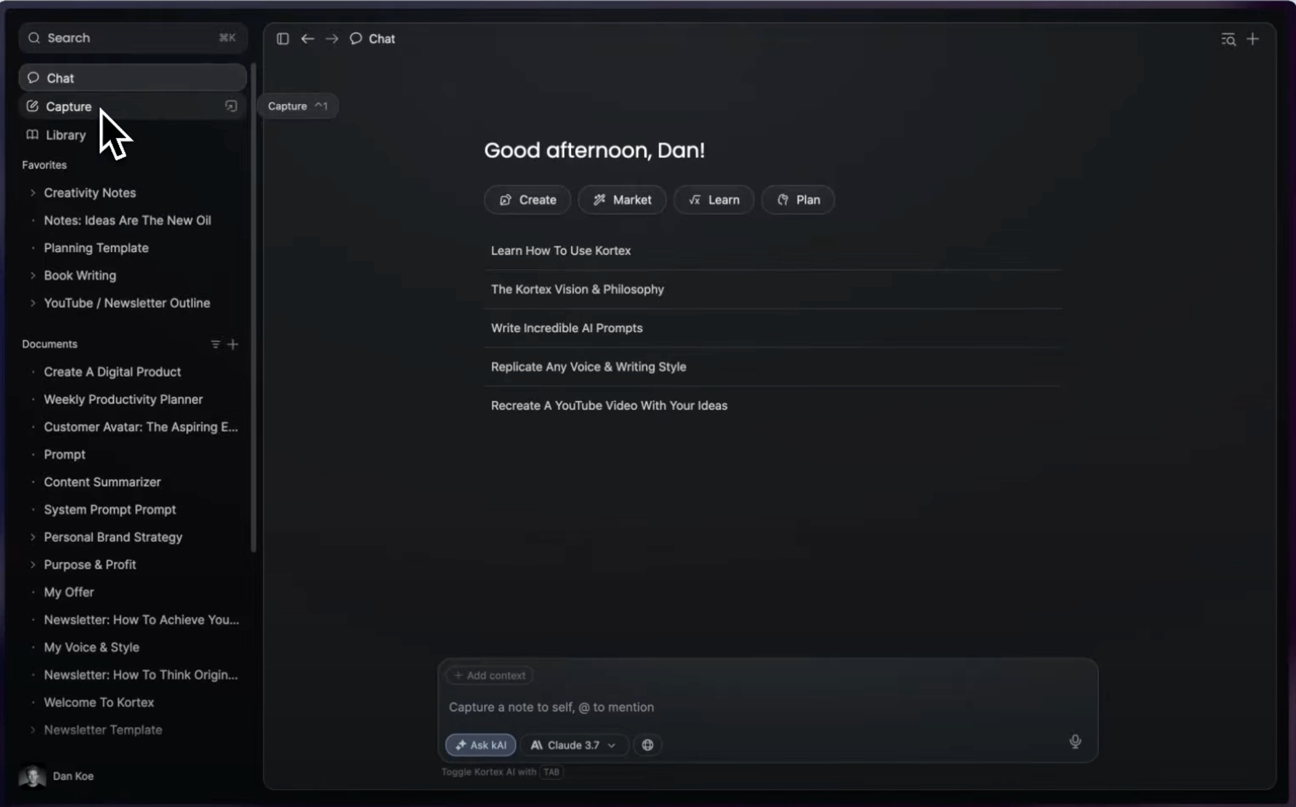Click the Market prompt button
The height and width of the screenshot is (807, 1296).
(622, 200)
